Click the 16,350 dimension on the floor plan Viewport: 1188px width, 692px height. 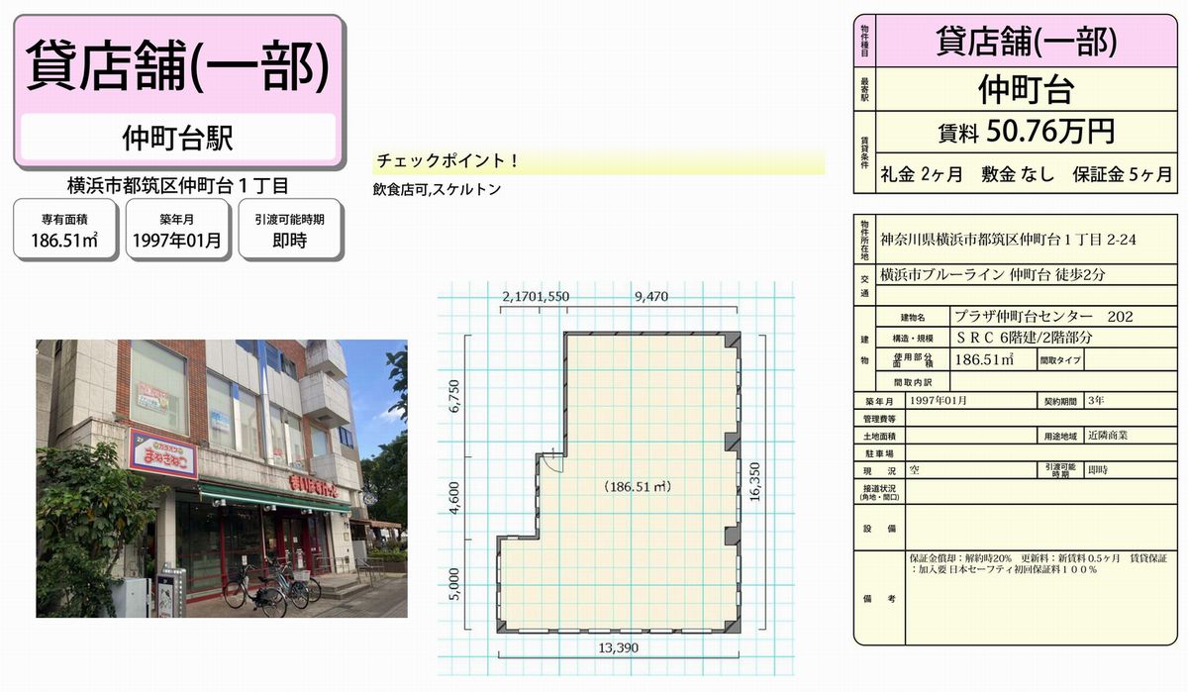755,482
